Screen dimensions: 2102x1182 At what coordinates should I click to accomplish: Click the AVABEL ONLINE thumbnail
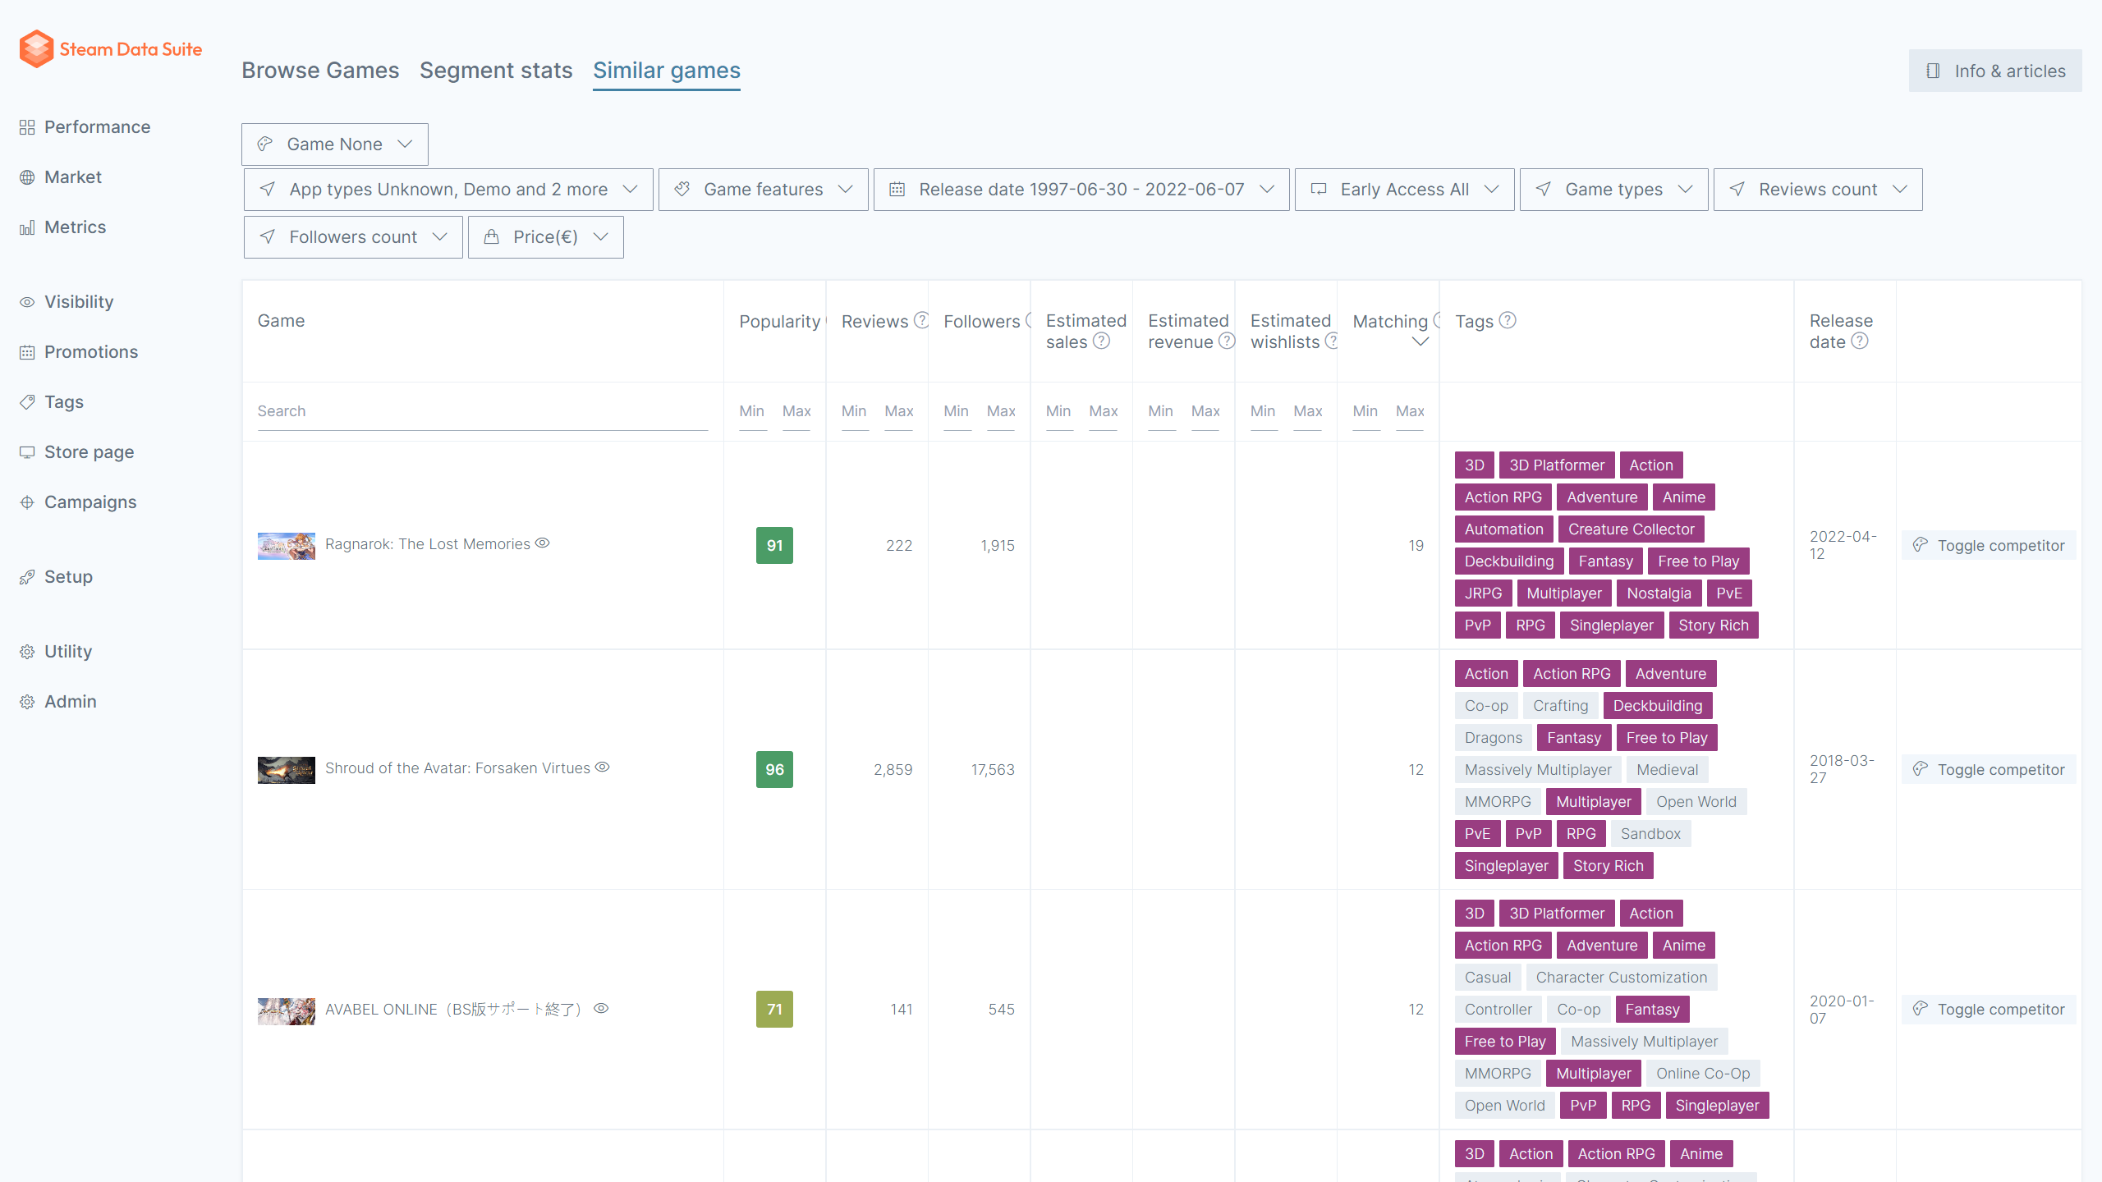(x=287, y=1011)
